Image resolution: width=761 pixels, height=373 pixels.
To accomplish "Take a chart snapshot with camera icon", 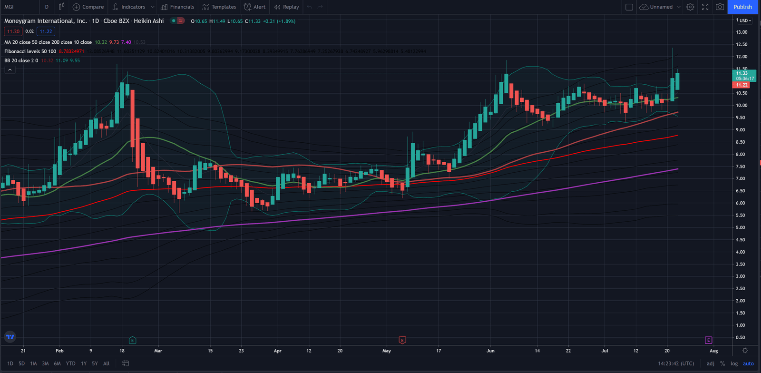I will point(720,7).
